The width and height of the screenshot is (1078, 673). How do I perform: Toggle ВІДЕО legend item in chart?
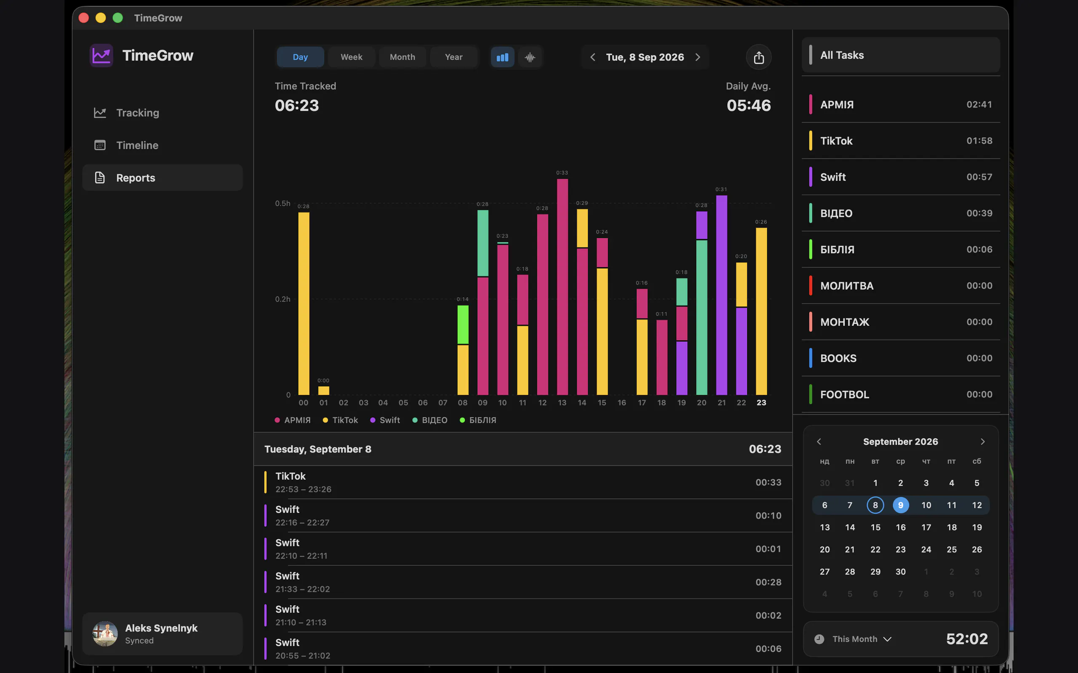click(x=430, y=420)
